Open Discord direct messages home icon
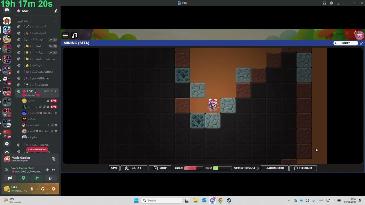Viewport: 365px width, 205px height. click(7, 10)
